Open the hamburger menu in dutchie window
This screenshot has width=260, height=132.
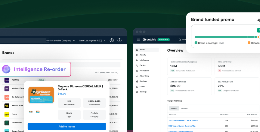click(x=138, y=40)
